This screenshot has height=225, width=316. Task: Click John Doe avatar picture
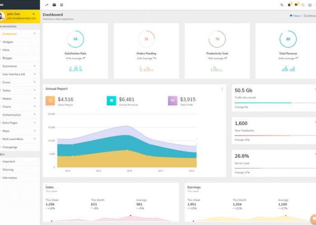coord(2,16)
